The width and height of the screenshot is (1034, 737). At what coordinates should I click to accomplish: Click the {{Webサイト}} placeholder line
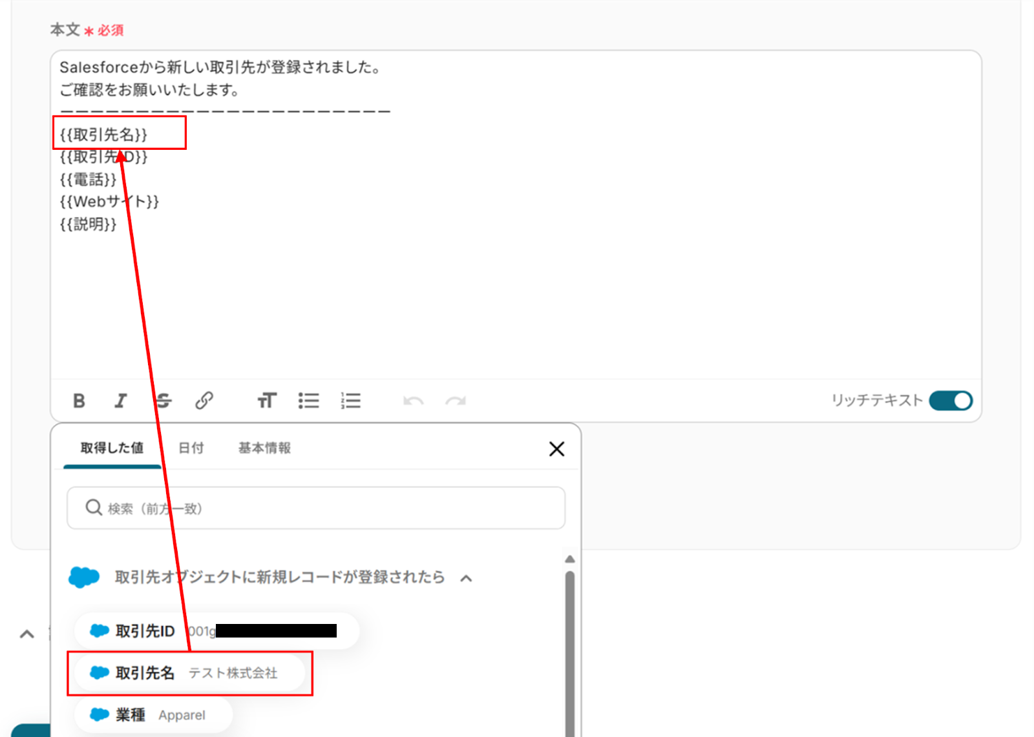click(x=109, y=202)
